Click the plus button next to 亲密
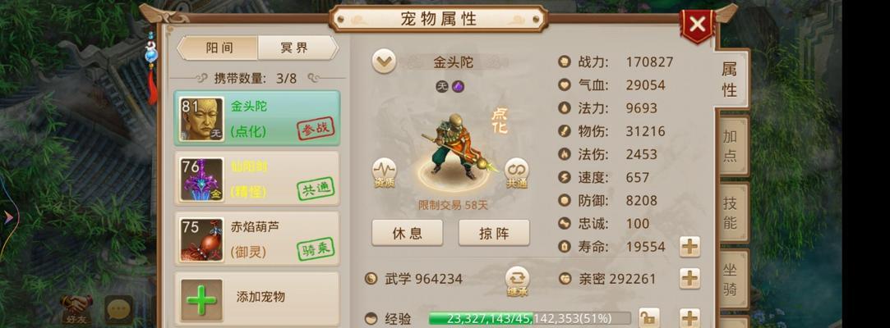The width and height of the screenshot is (890, 328). click(x=689, y=279)
